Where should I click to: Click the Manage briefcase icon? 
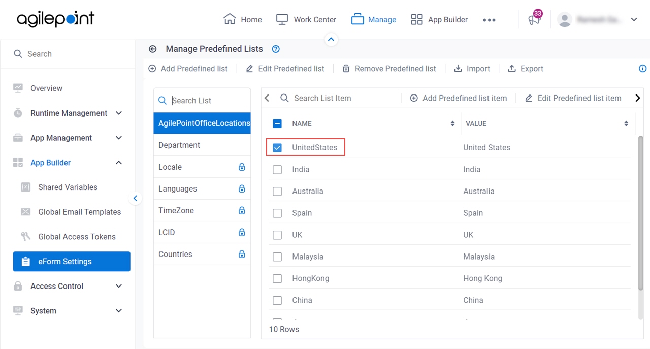pos(357,19)
